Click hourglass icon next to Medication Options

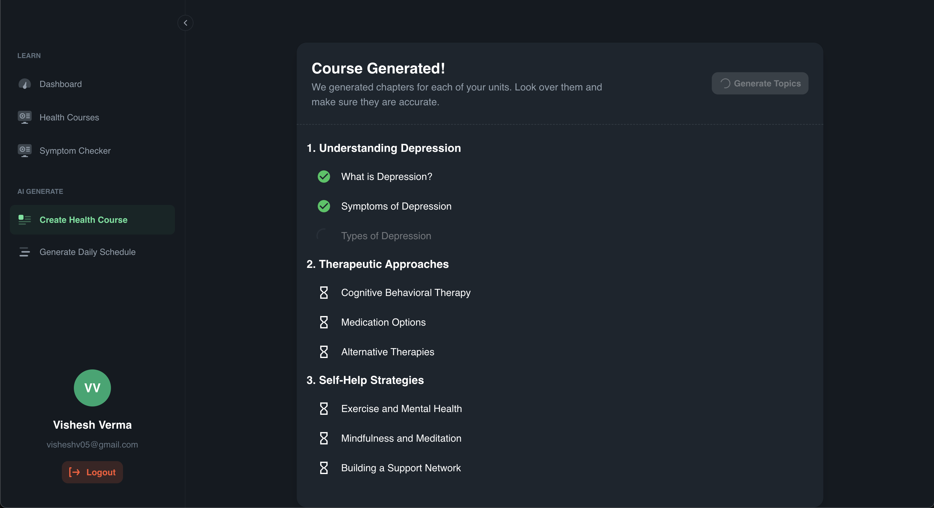pos(323,322)
